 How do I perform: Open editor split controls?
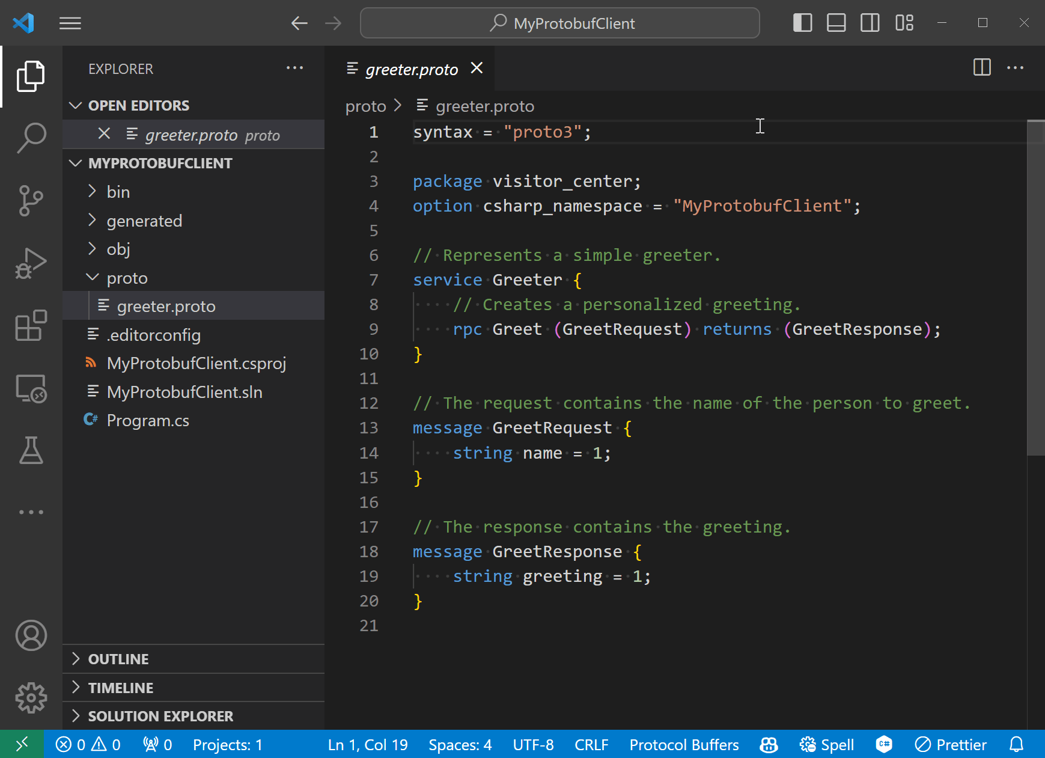point(981,68)
